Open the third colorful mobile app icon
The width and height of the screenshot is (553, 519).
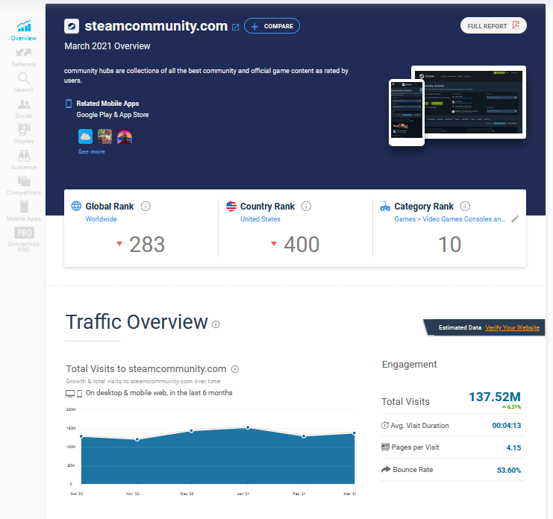[x=125, y=136]
